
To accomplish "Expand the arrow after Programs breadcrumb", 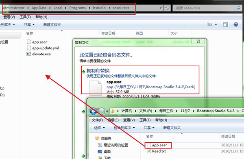I will (x=89, y=8).
